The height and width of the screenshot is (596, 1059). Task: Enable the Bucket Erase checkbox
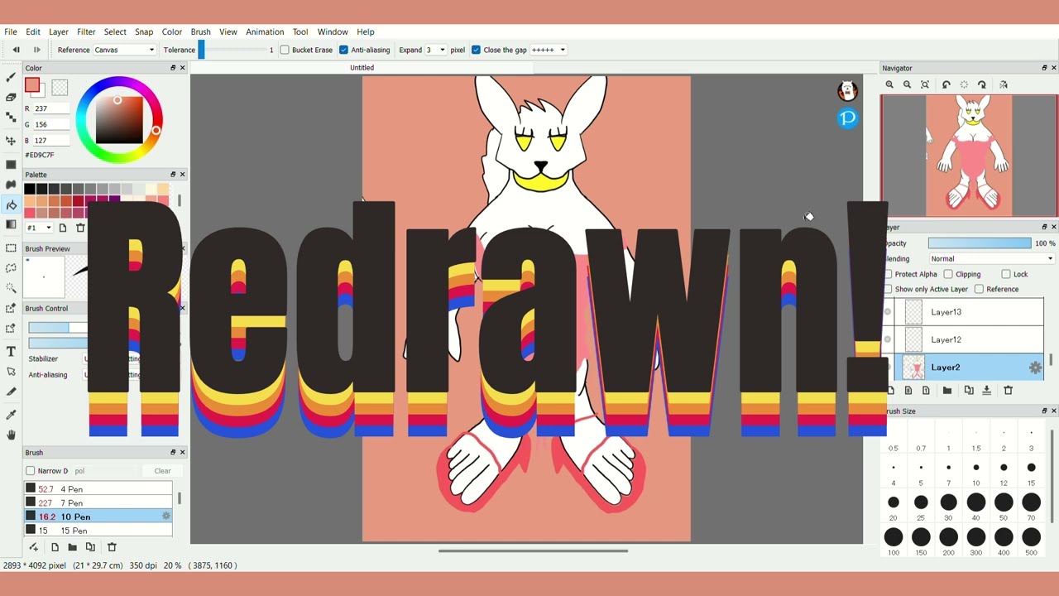pos(285,50)
